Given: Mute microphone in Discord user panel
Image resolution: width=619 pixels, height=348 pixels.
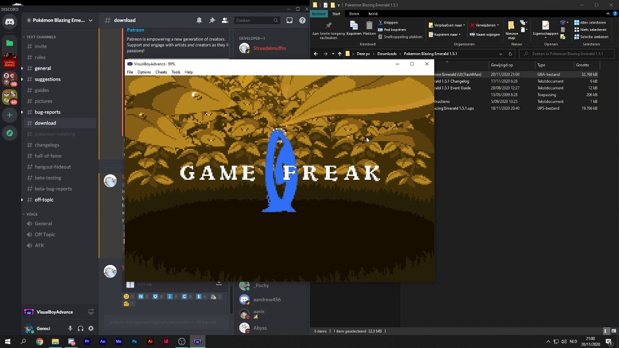Looking at the screenshot, I should (x=70, y=329).
